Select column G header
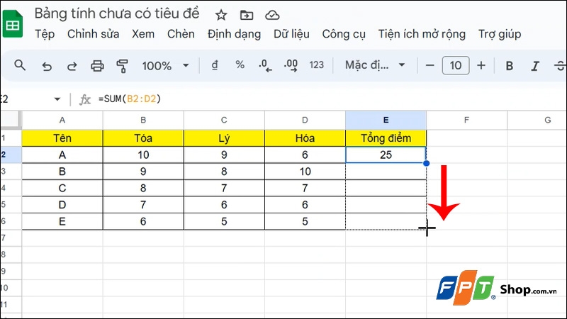The image size is (567, 319). click(537, 120)
